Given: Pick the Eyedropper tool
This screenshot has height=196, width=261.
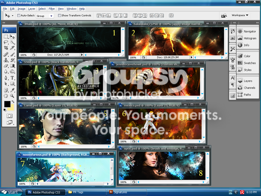Looking at the screenshot, I should (12, 90).
